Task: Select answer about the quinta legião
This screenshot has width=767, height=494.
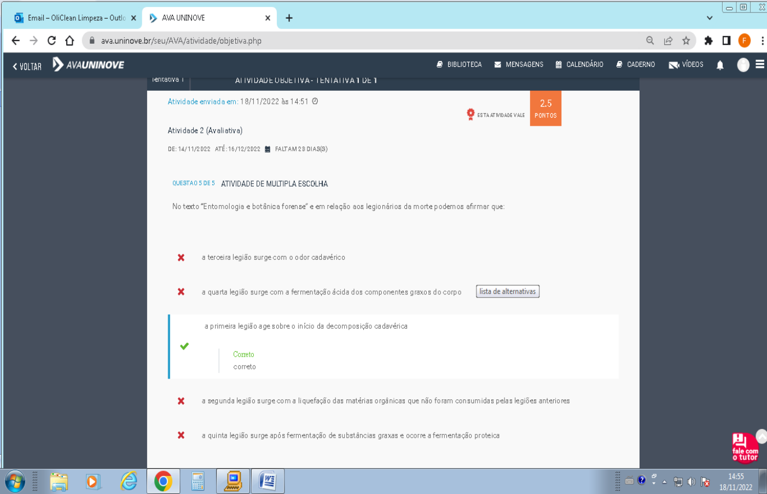Action: (350, 435)
